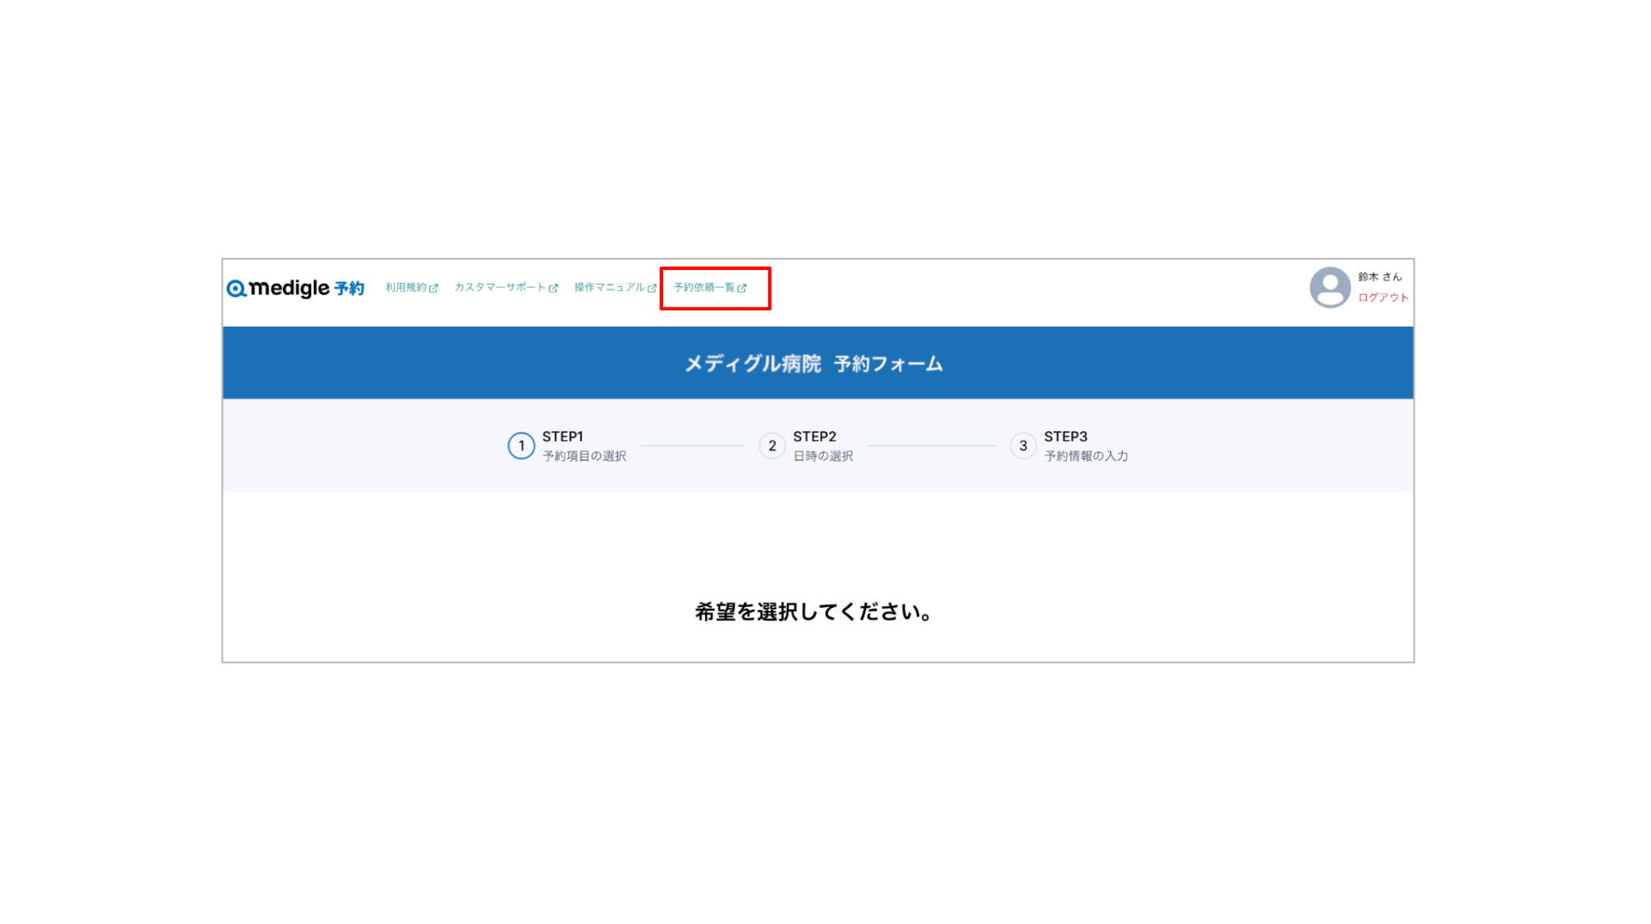The width and height of the screenshot is (1651, 924).
Task: Click the 鈴木 さん user name
Action: tap(1379, 277)
